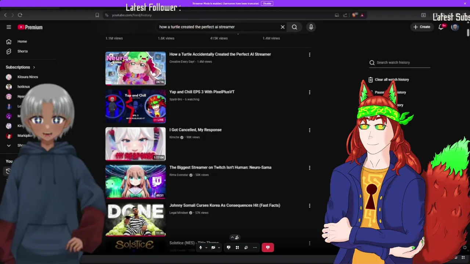Click the browser address bar URL
This screenshot has height=264, width=470.
point(132,15)
